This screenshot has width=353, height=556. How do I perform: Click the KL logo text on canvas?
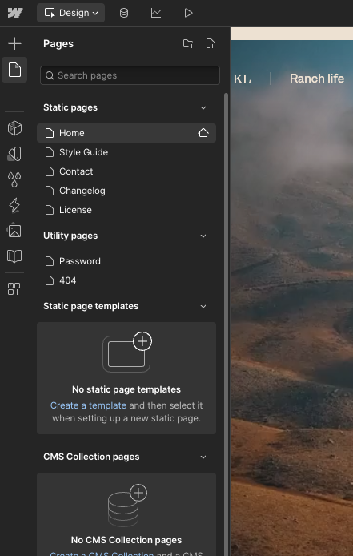(x=242, y=79)
